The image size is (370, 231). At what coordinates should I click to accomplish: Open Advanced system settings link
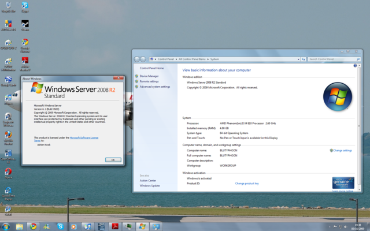coord(155,87)
